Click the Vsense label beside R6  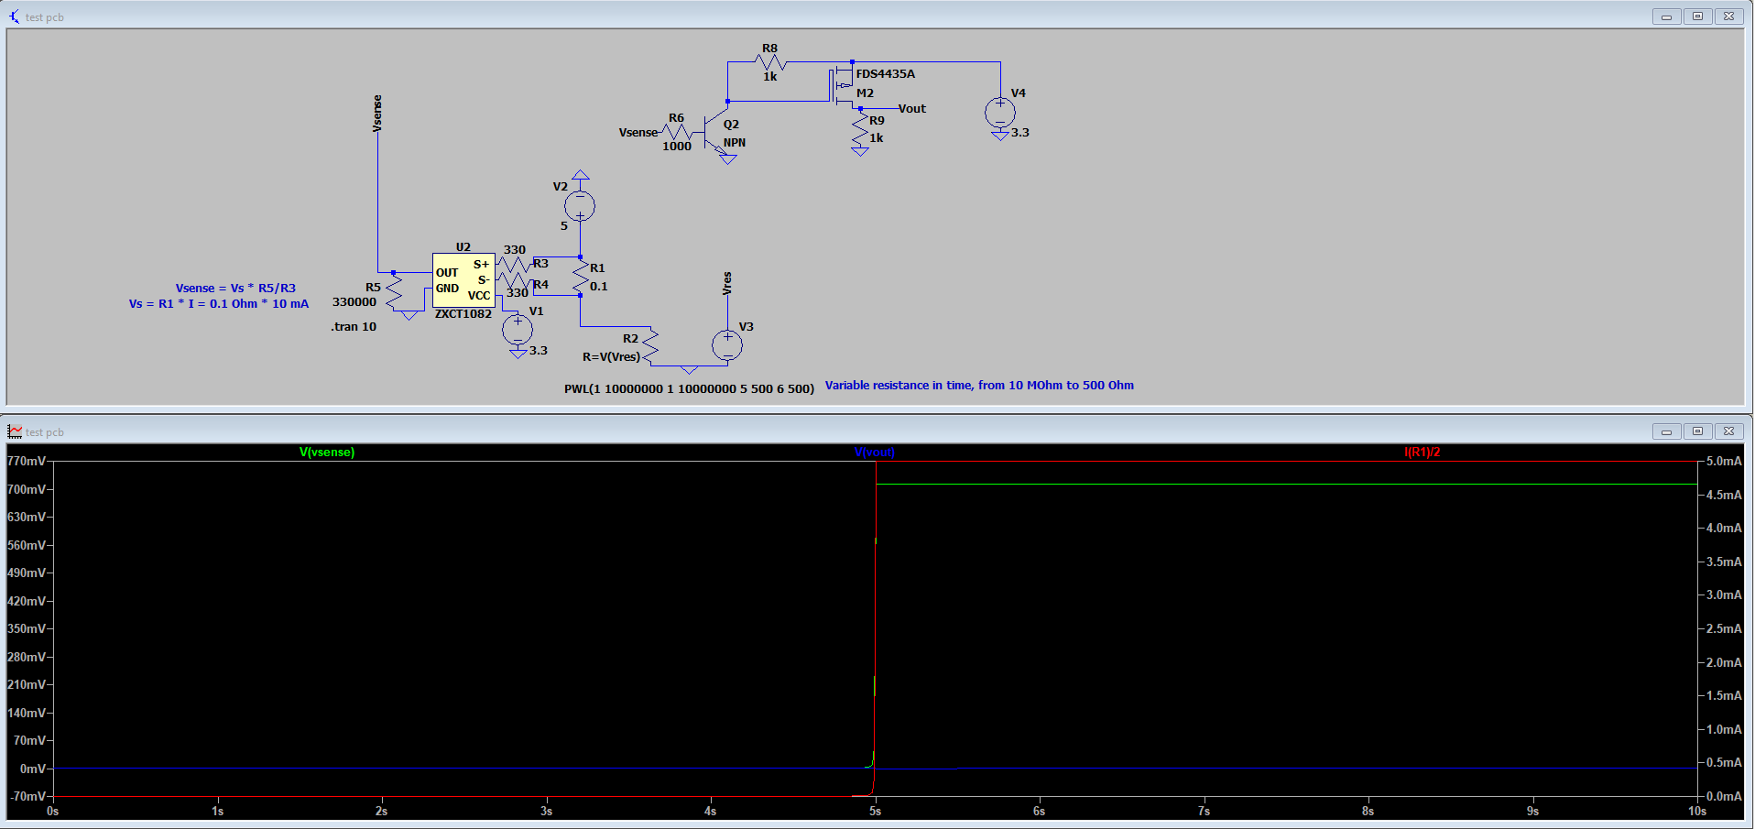coord(638,133)
